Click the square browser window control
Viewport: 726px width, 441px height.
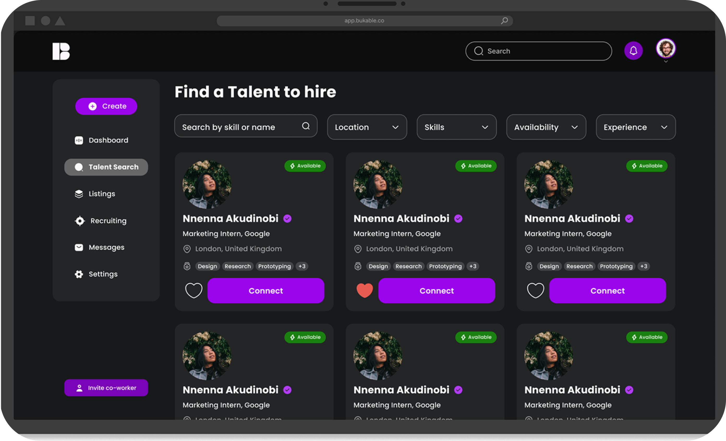[30, 21]
